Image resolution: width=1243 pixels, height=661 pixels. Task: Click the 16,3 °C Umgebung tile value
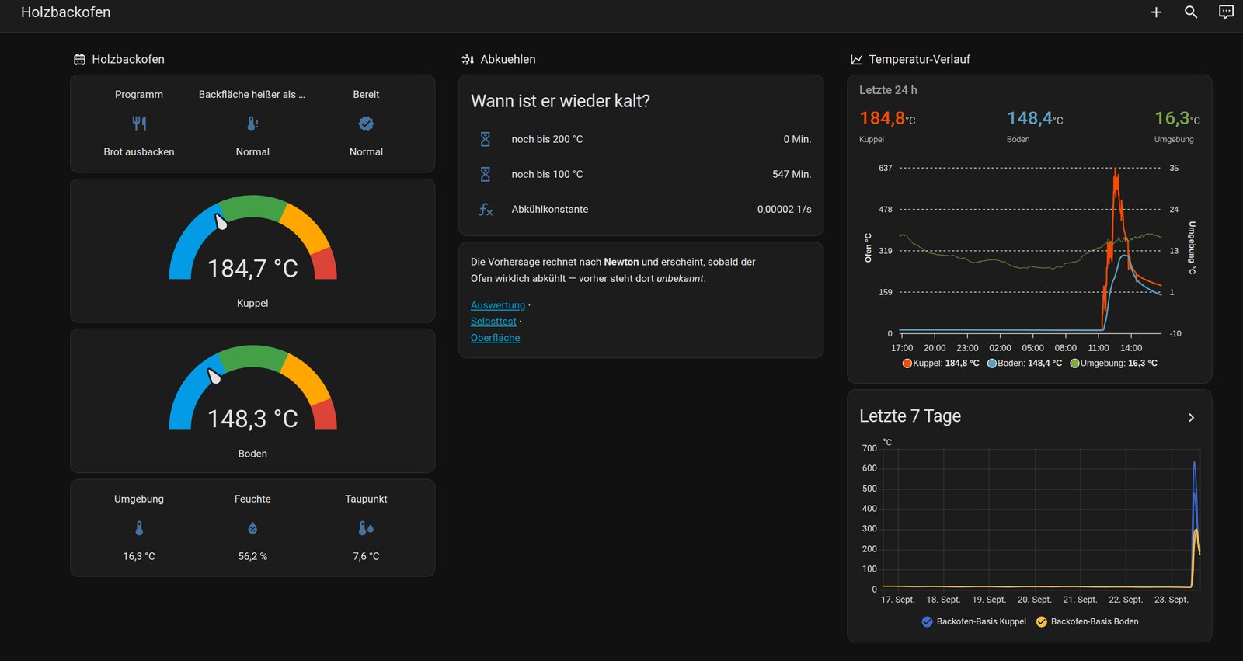click(x=139, y=557)
